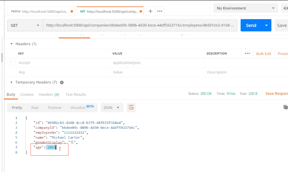Click the Accept key cell
The height and width of the screenshot is (172, 288).
[63, 63]
